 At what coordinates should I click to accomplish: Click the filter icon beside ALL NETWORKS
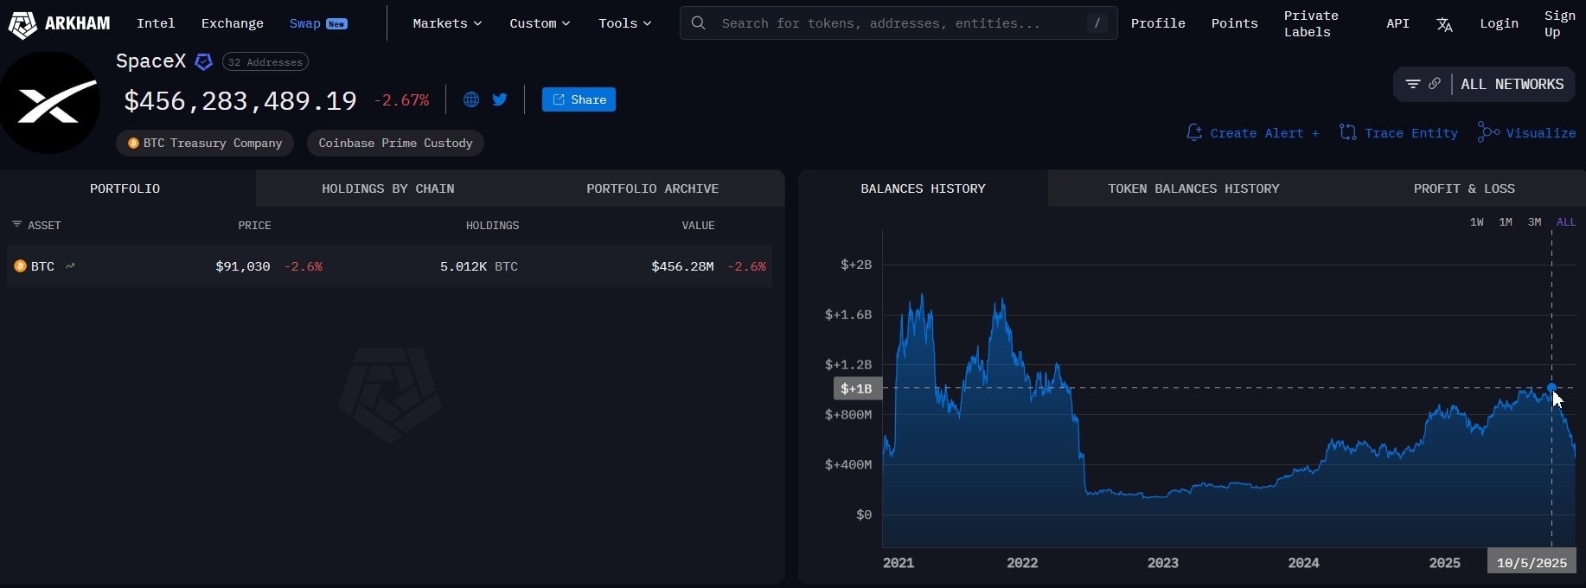(1413, 84)
